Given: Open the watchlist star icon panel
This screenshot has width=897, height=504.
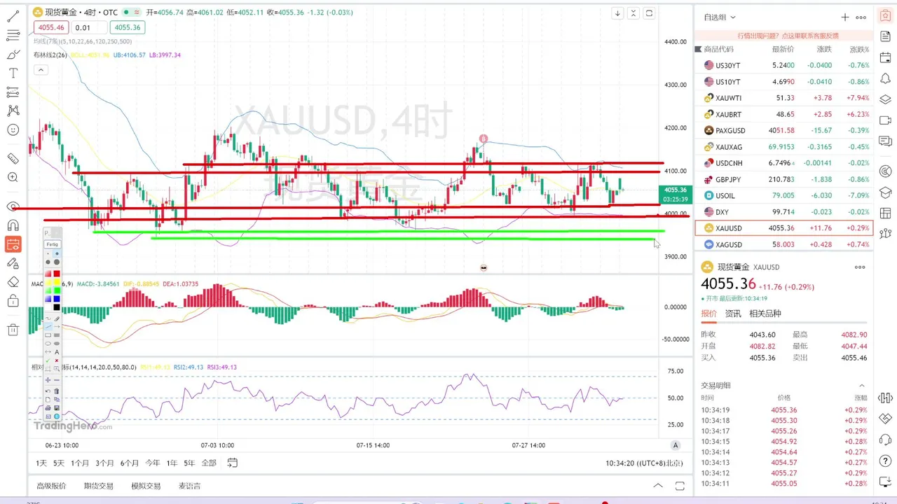Looking at the screenshot, I should [x=885, y=16].
